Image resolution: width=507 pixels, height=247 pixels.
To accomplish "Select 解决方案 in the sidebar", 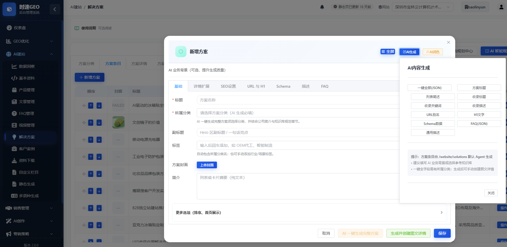I will click(31, 137).
